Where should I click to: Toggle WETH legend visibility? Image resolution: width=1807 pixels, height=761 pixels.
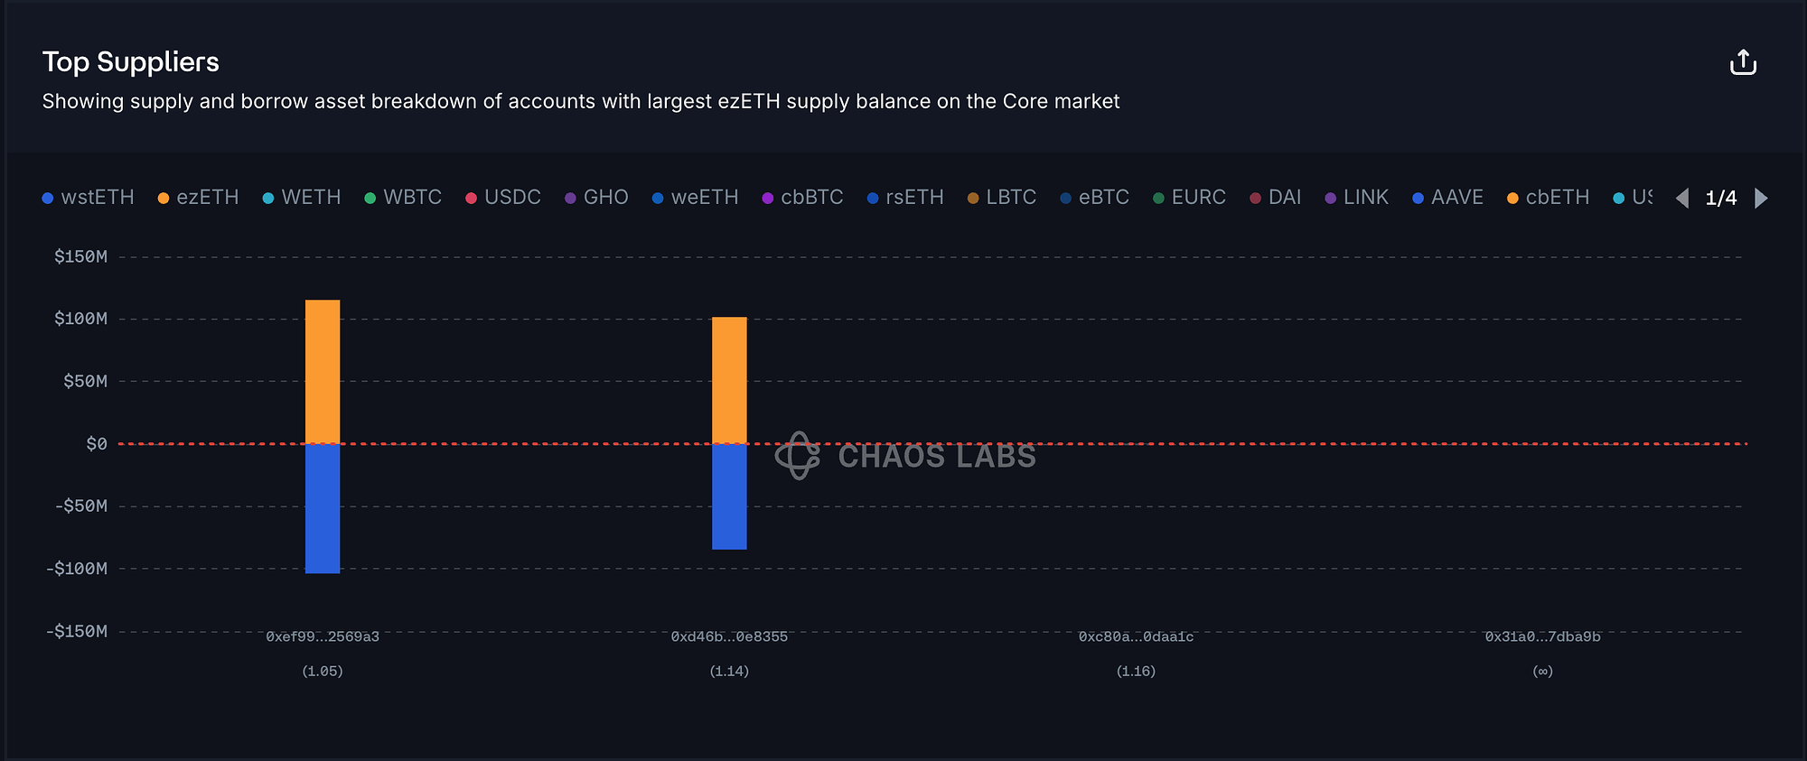point(302,198)
